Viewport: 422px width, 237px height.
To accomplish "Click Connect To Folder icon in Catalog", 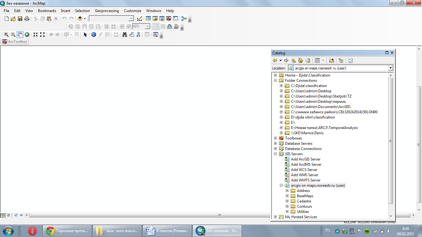I will [331, 60].
